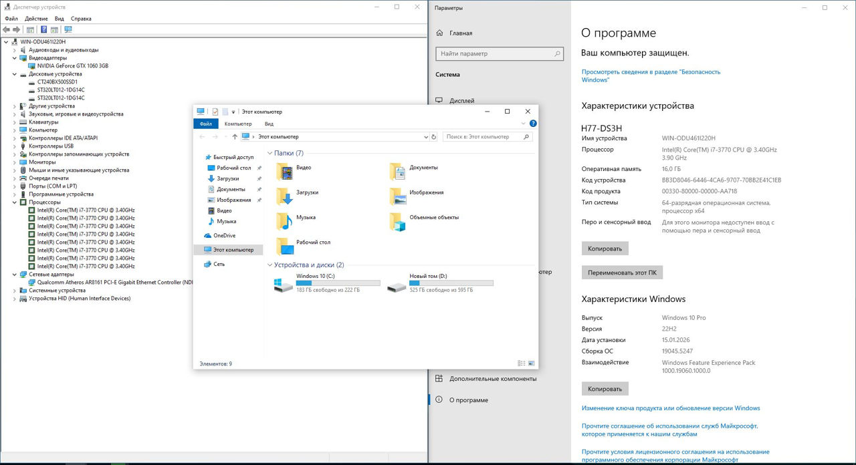Collapse the Папки (7) group
The image size is (856, 465).
[x=270, y=154]
